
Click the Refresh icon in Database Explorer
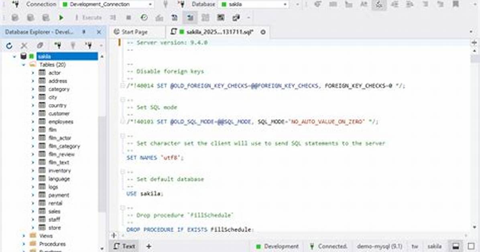[9, 46]
